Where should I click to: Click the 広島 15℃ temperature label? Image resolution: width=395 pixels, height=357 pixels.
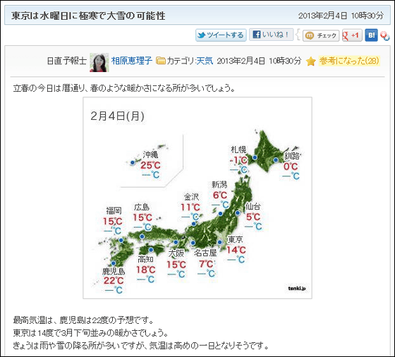point(142,218)
